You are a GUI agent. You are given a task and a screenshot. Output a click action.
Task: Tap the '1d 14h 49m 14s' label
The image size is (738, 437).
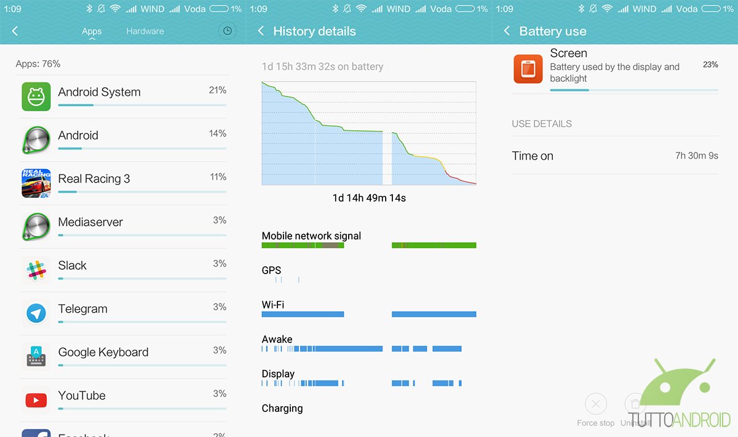[369, 198]
